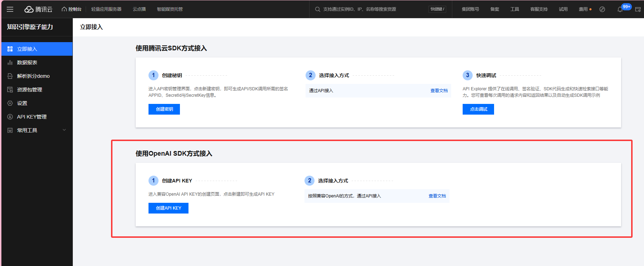Open 云点播 in top bar

coord(139,9)
